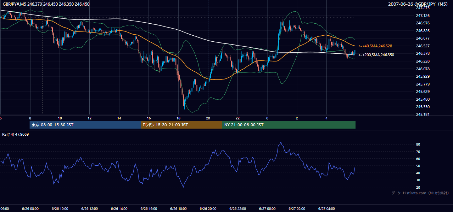Click price axis value 245.929

423,76
